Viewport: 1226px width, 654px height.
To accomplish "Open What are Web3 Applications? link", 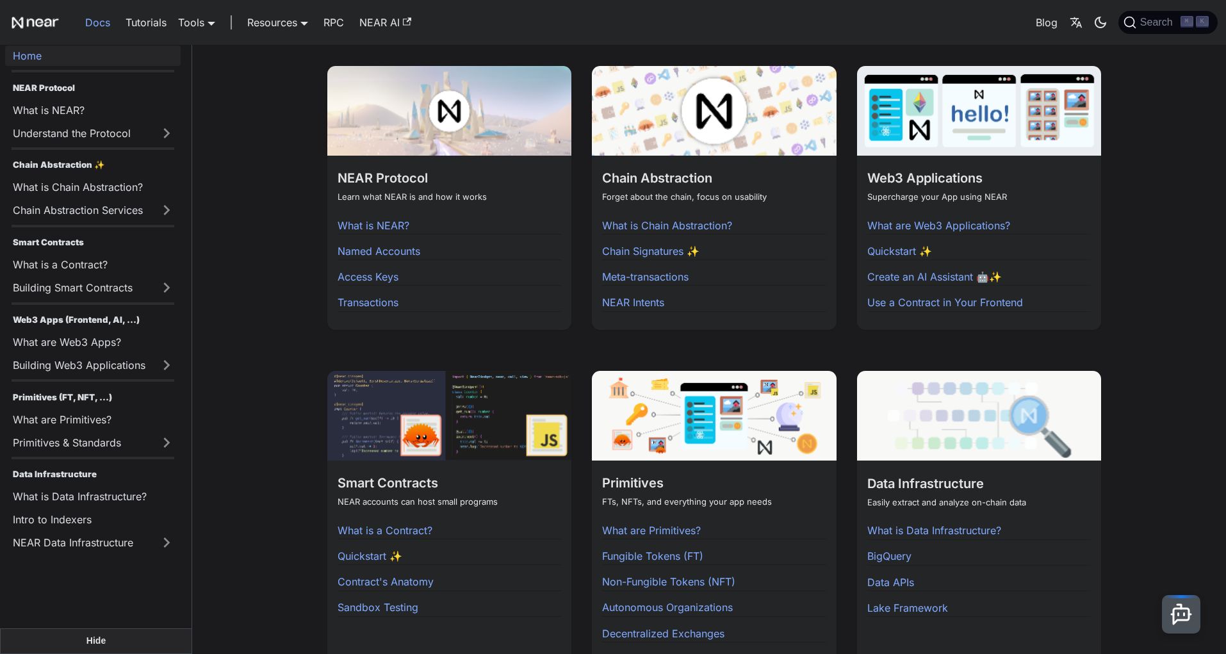I will click(x=938, y=225).
